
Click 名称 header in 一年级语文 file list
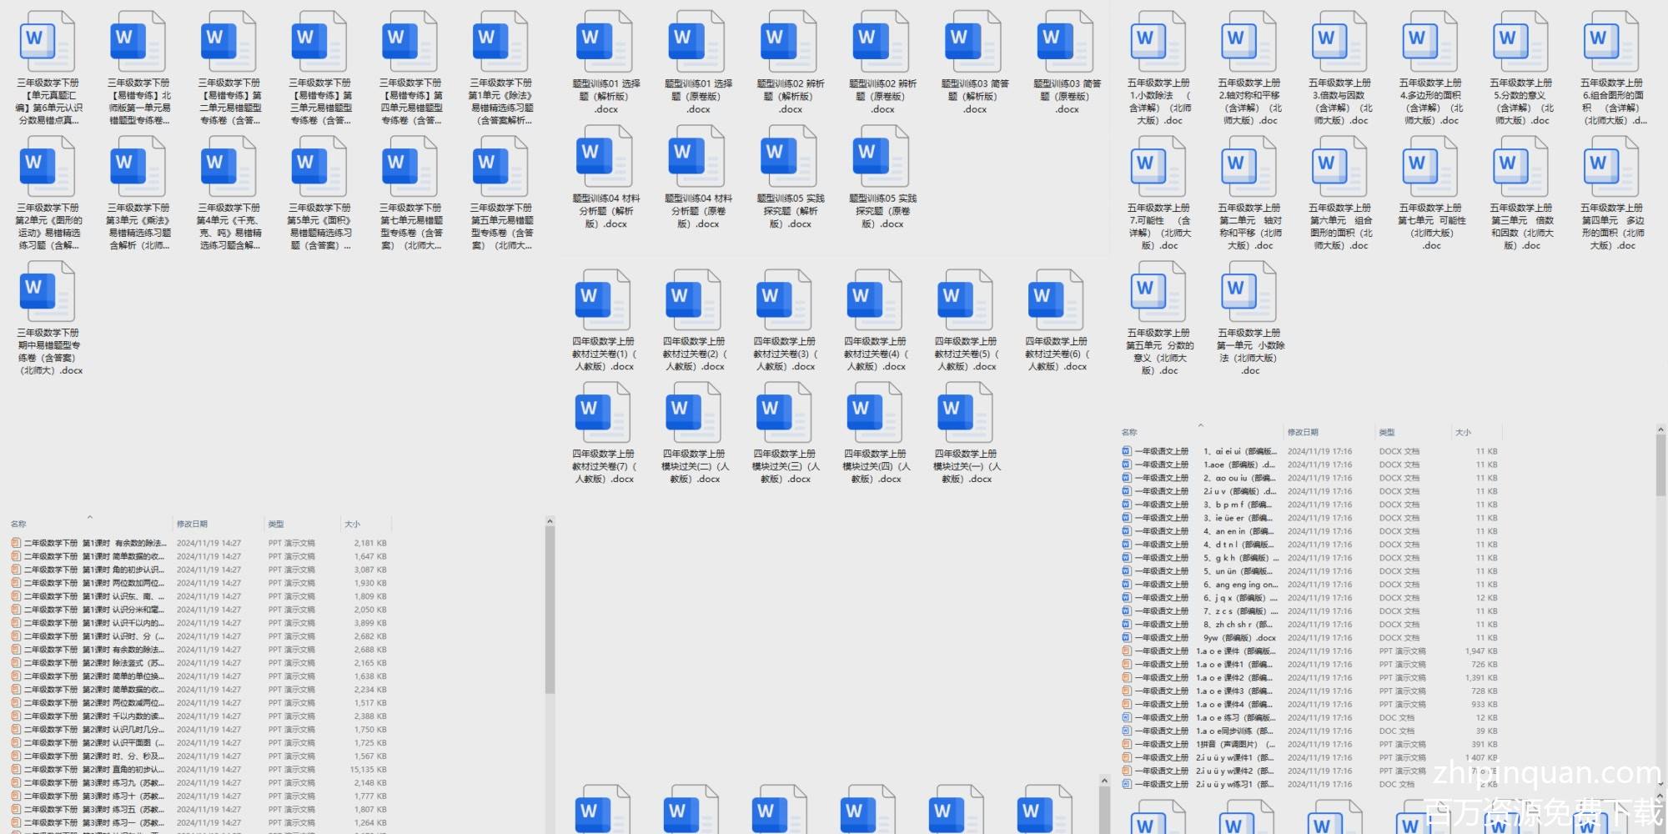pyautogui.click(x=1129, y=433)
